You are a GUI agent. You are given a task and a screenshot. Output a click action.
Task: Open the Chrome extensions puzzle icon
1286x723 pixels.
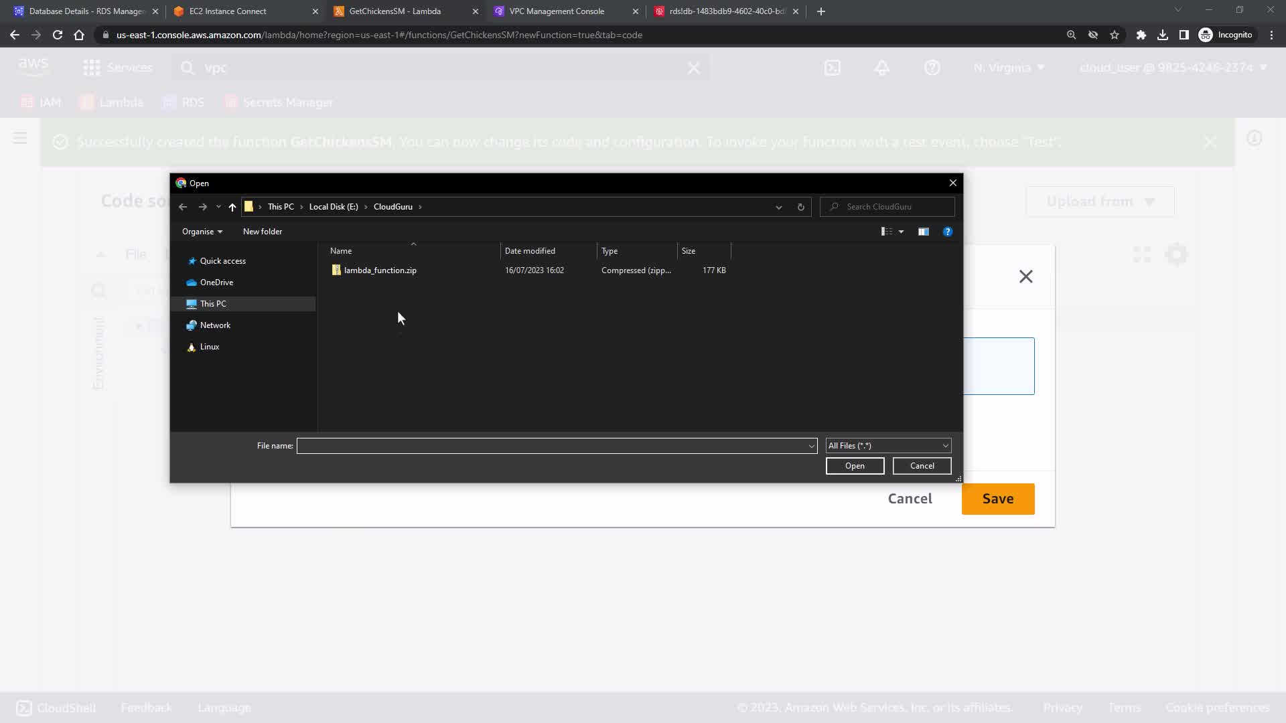[1141, 35]
